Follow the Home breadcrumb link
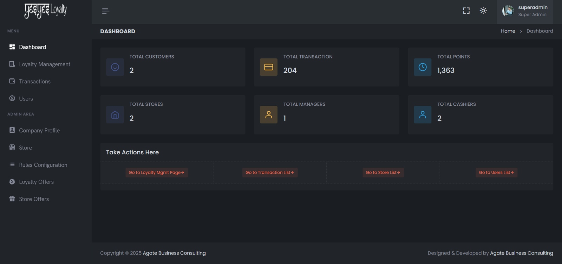This screenshot has width=562, height=264. click(508, 31)
